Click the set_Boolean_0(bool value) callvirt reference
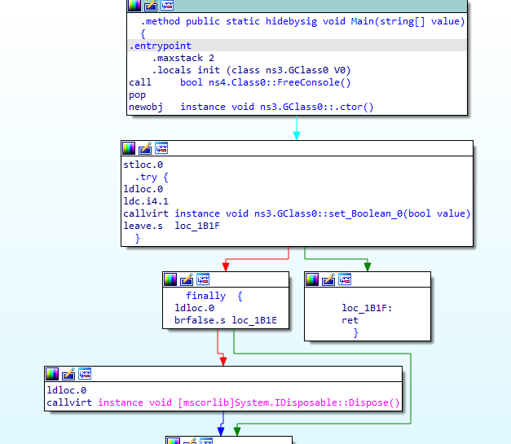Screen dimensions: 511x444 [x=323, y=213]
